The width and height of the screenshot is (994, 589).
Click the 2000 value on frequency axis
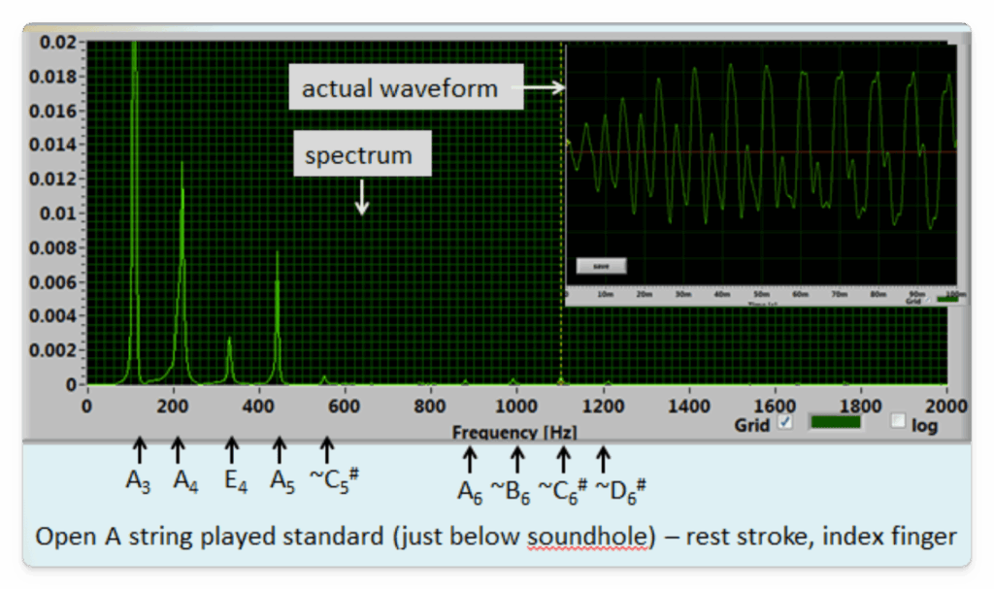[946, 405]
